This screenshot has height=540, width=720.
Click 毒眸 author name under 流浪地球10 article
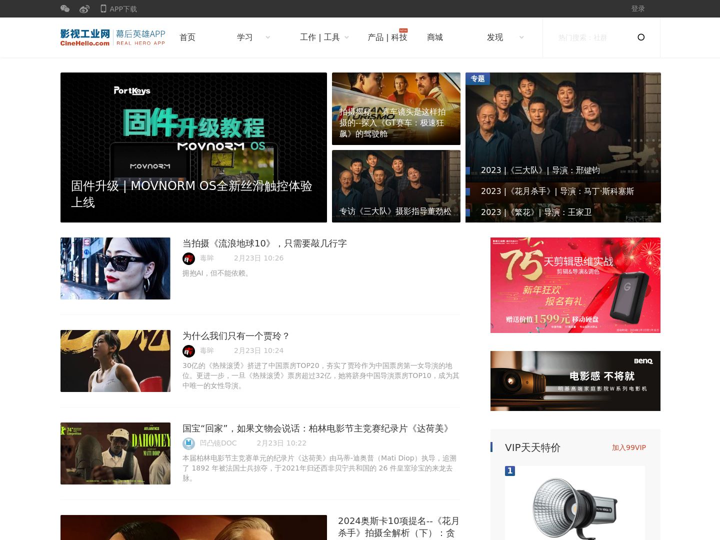click(x=207, y=258)
